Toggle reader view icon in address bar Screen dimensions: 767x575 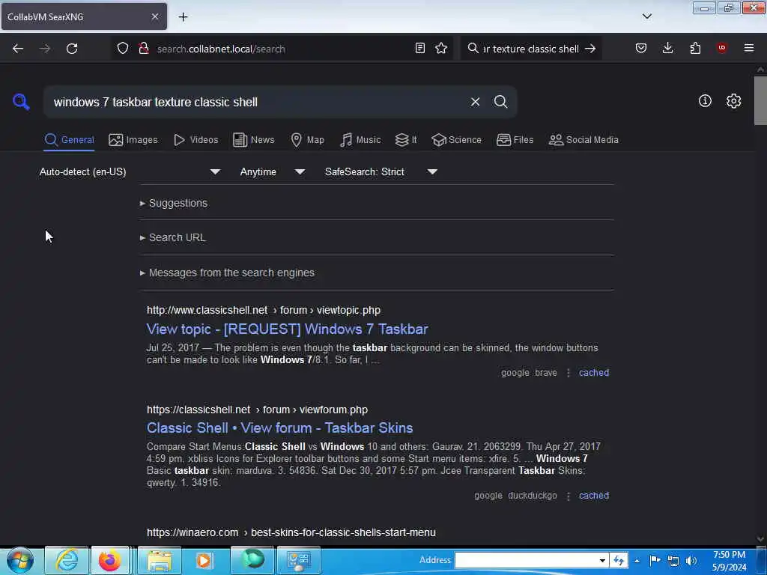pos(419,48)
